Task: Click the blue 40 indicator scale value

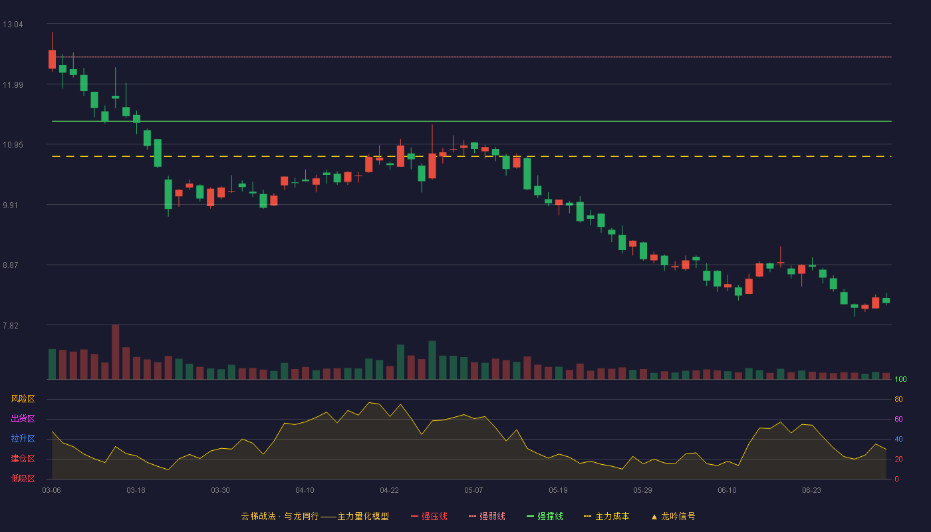Action: coord(898,439)
